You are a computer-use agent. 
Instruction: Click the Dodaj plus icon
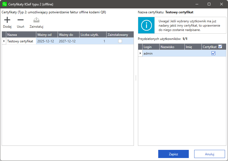7,20
